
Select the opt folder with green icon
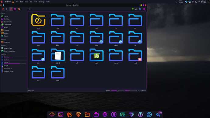pos(96,55)
